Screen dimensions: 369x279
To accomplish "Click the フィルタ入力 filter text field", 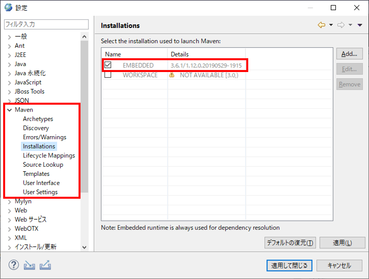I will [46, 24].
